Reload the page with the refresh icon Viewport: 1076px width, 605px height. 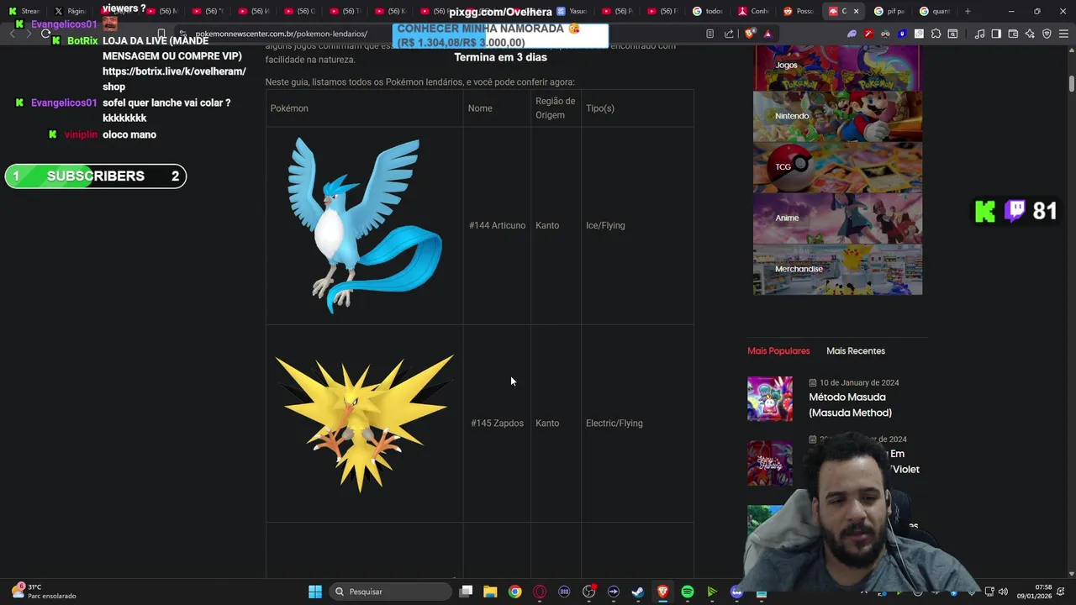tap(45, 34)
